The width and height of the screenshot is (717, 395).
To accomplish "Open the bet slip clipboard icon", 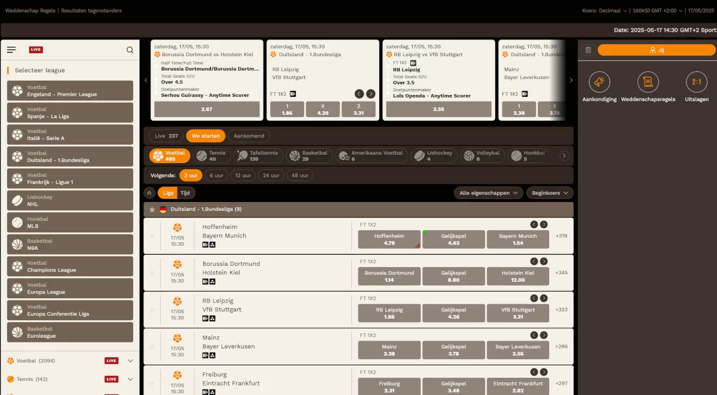I will click(x=588, y=50).
